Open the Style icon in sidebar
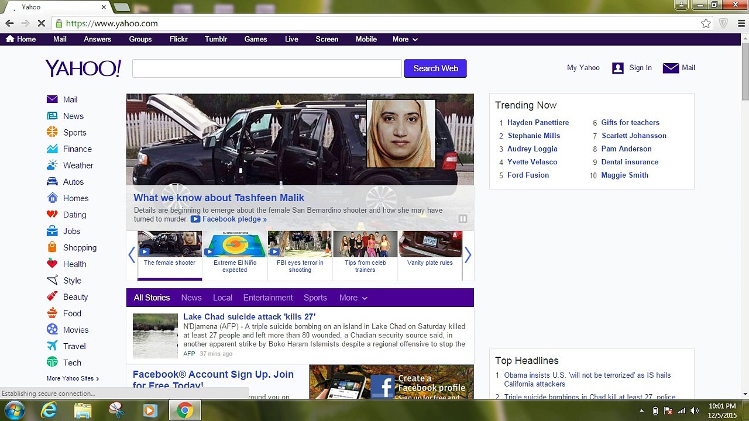Image resolution: width=749 pixels, height=421 pixels. click(52, 280)
